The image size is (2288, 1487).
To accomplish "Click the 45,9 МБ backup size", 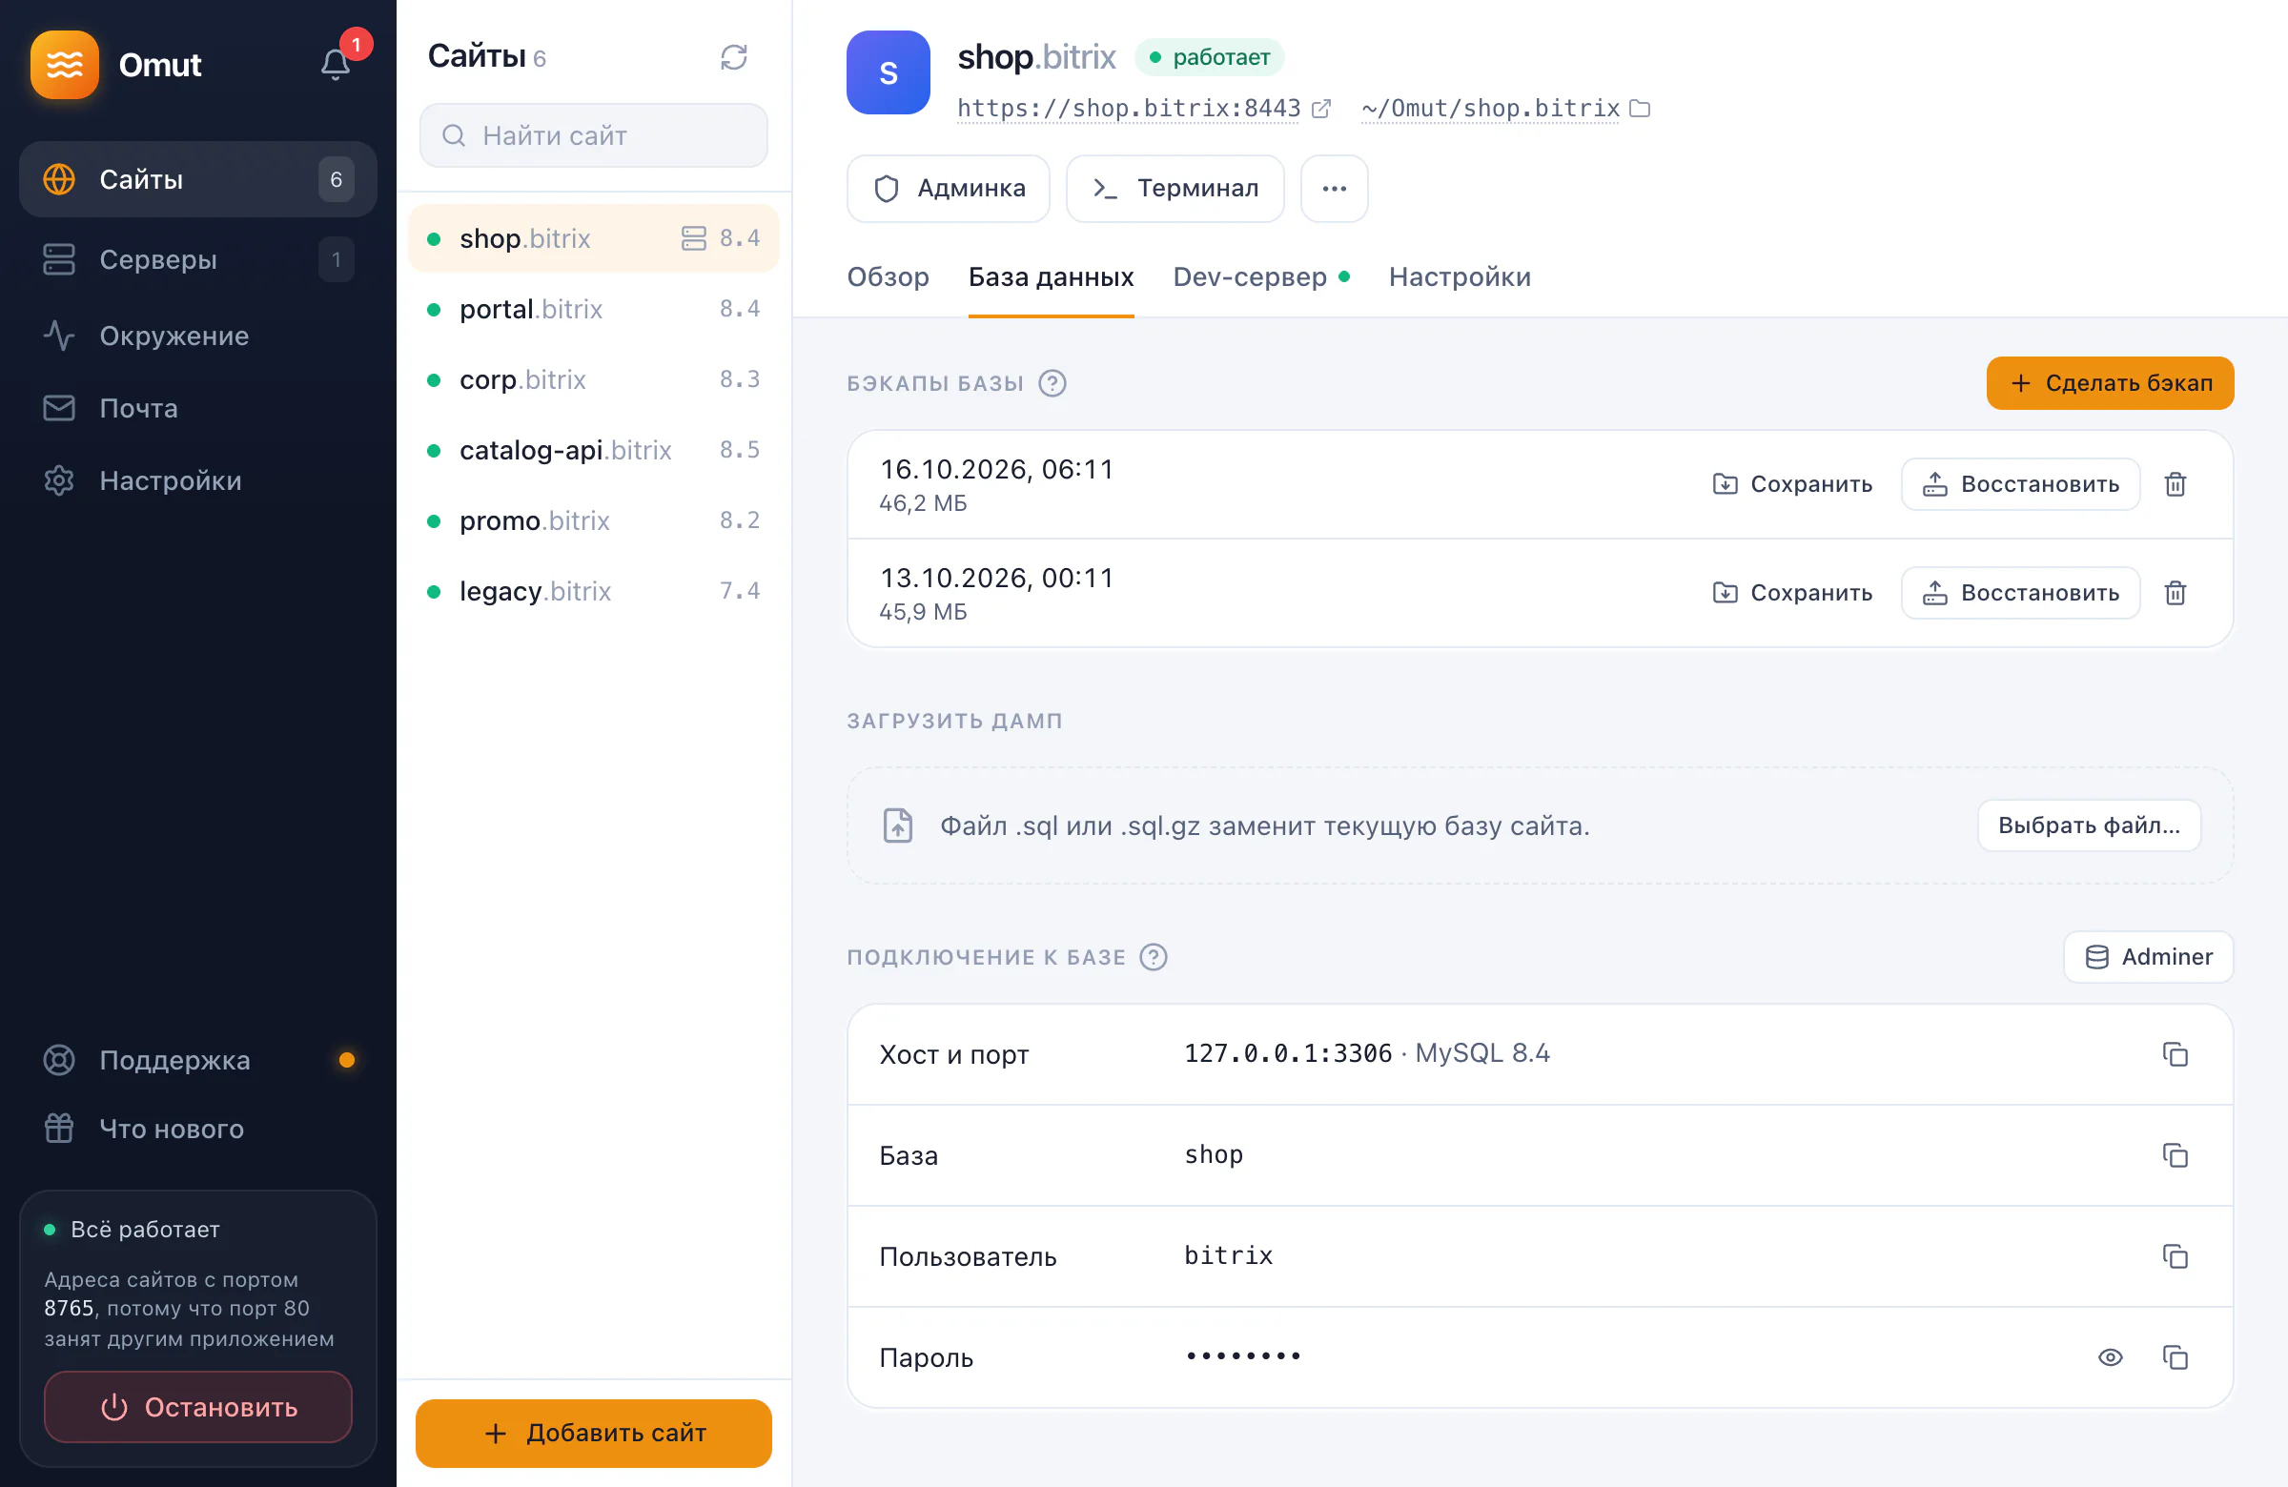I will coord(923,612).
